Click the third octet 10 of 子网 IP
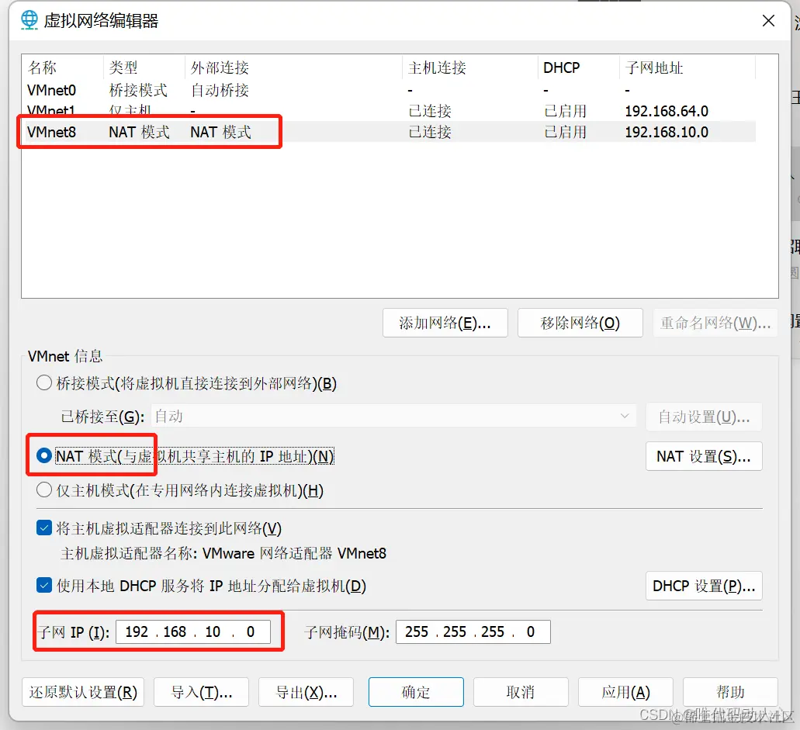Viewport: 800px width, 730px height. pyautogui.click(x=213, y=632)
